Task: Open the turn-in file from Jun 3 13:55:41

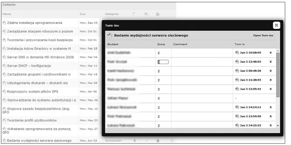Action: tap(237, 89)
